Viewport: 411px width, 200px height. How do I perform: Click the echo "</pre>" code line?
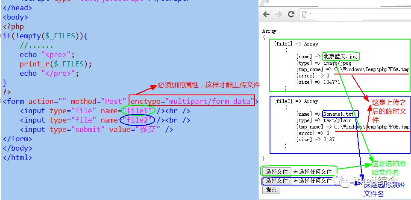[49, 73]
